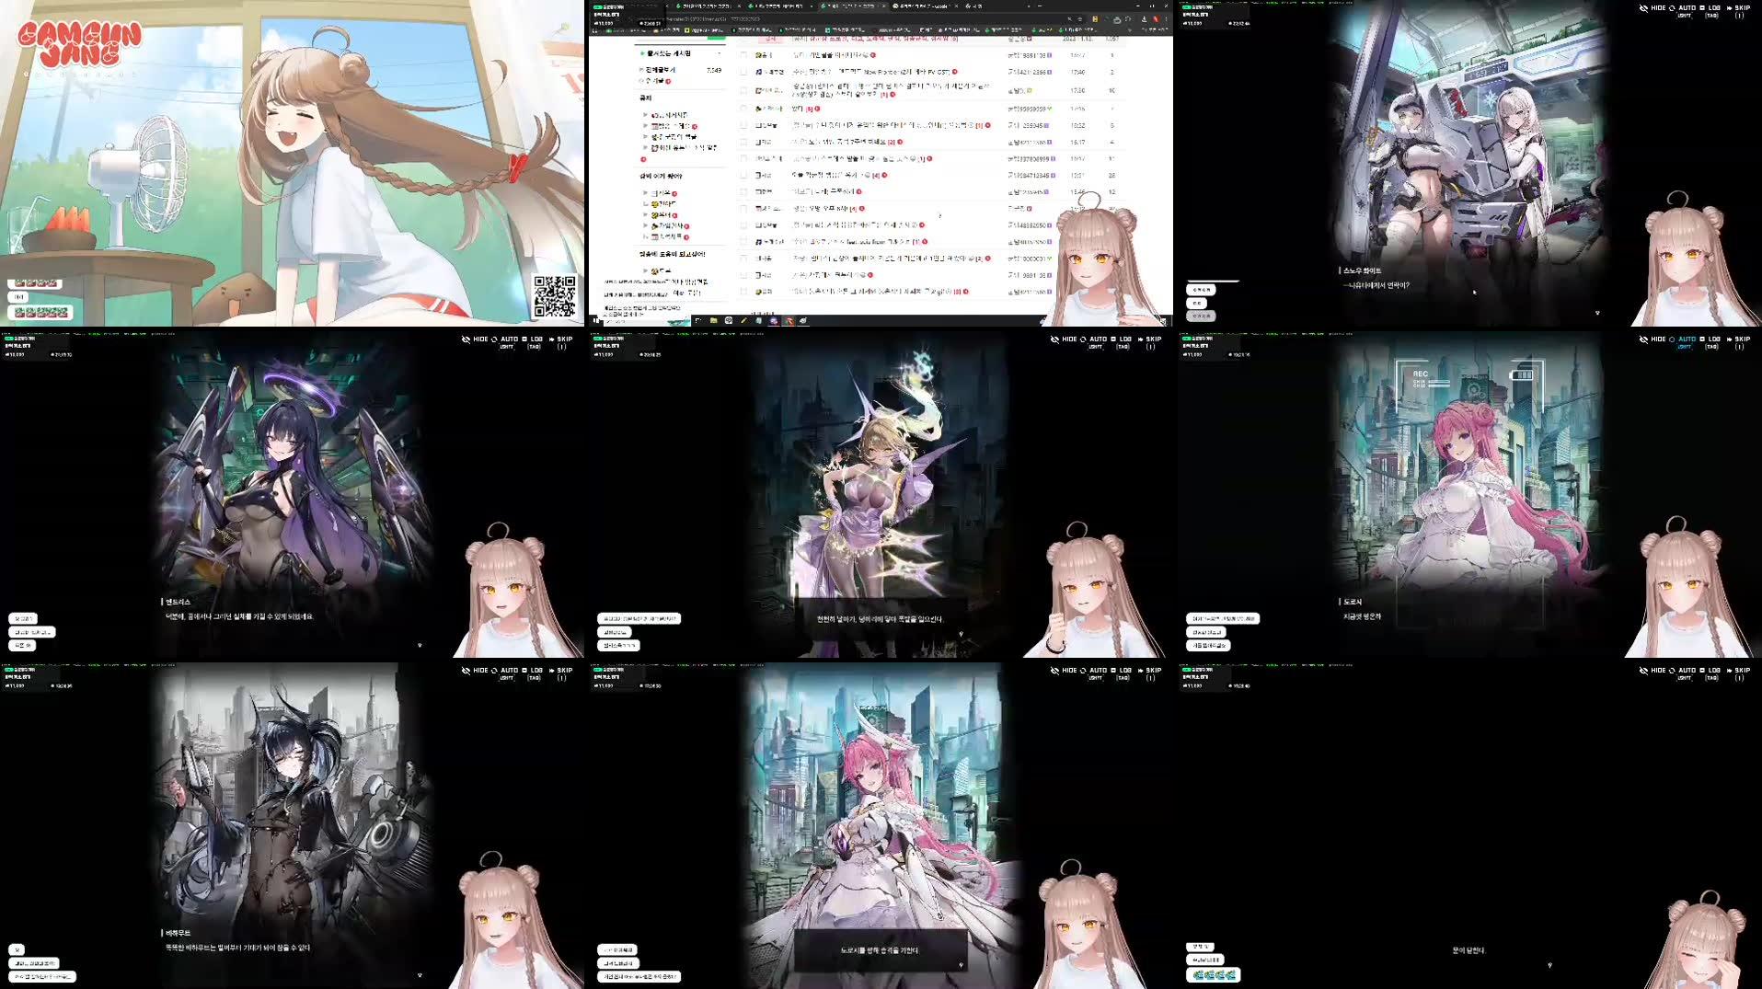Toggle AUTO mode in black screen scene
This screenshot has height=989, width=1762.
click(1687, 671)
